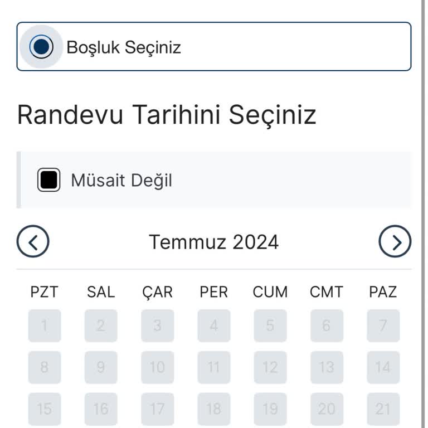This screenshot has height=428, width=428.
Task: Pick July 1 on the calendar
Action: click(x=45, y=325)
